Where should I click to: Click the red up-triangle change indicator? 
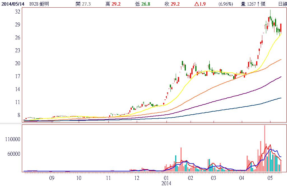[197, 4]
